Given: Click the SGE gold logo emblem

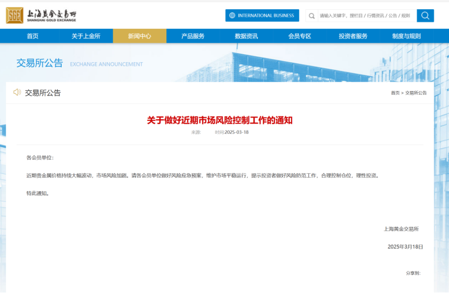Looking at the screenshot, I should tap(15, 16).
